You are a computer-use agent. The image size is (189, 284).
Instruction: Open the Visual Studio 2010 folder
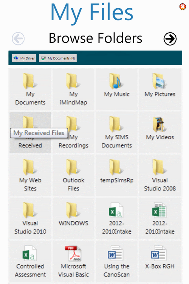[x=30, y=218]
